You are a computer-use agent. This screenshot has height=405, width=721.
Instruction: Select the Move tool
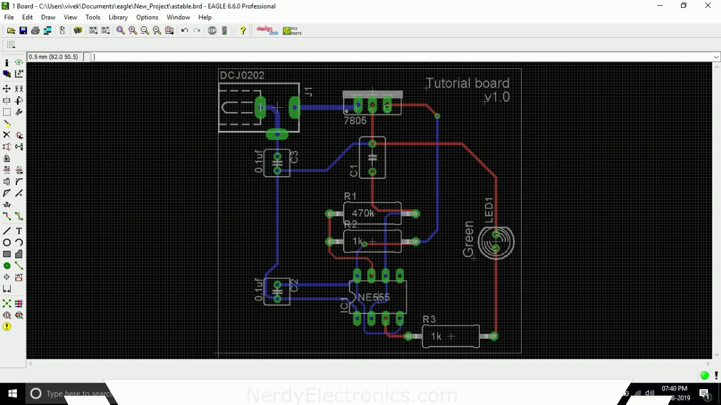(x=7, y=89)
